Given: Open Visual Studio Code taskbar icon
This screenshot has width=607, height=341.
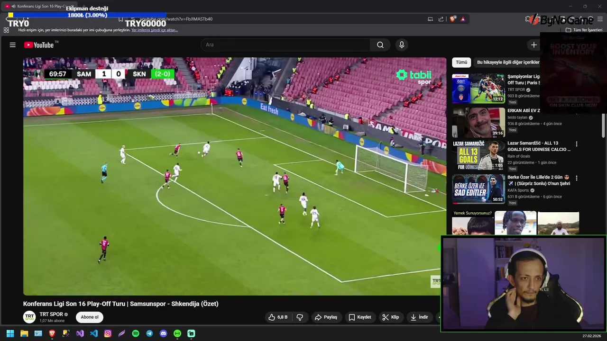Looking at the screenshot, I should click(x=94, y=333).
